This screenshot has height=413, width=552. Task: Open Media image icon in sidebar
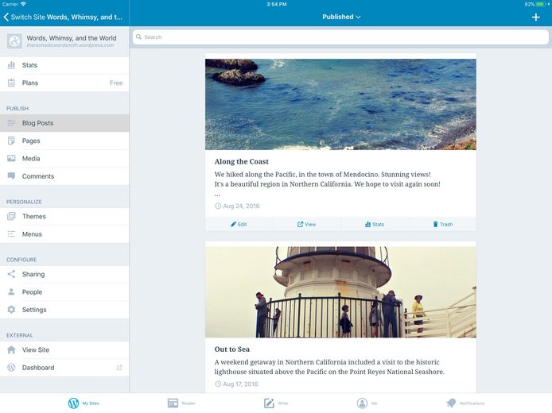11,158
